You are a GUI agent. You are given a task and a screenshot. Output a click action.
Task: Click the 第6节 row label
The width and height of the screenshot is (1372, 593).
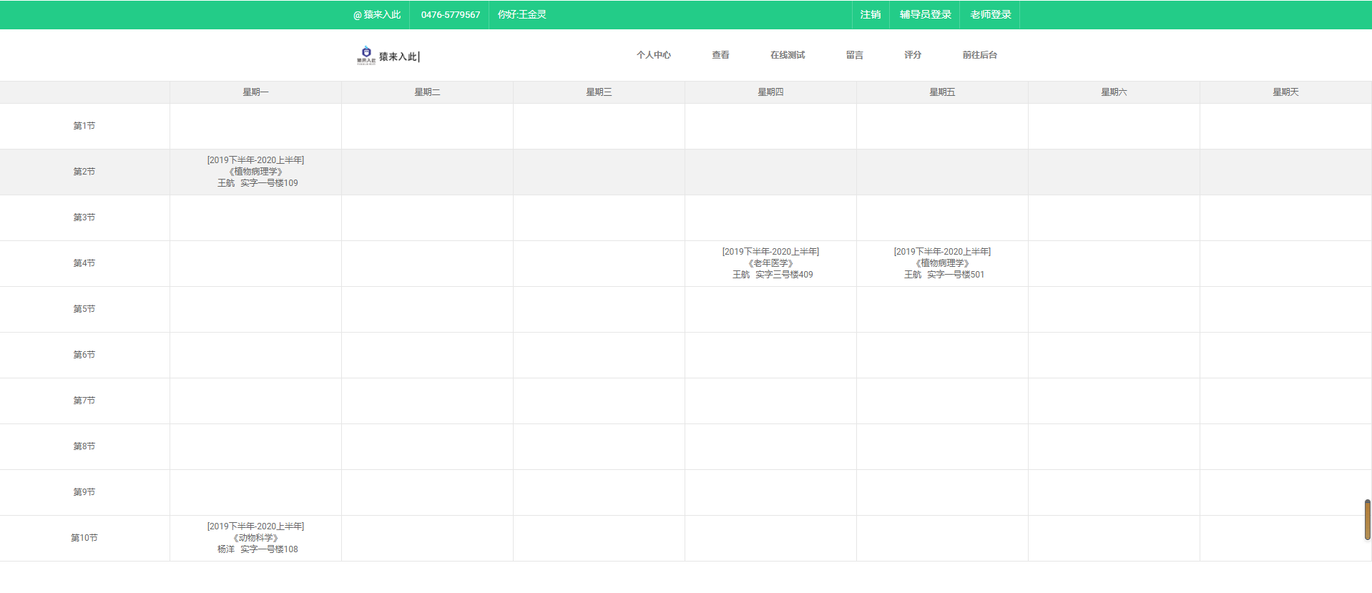(84, 355)
